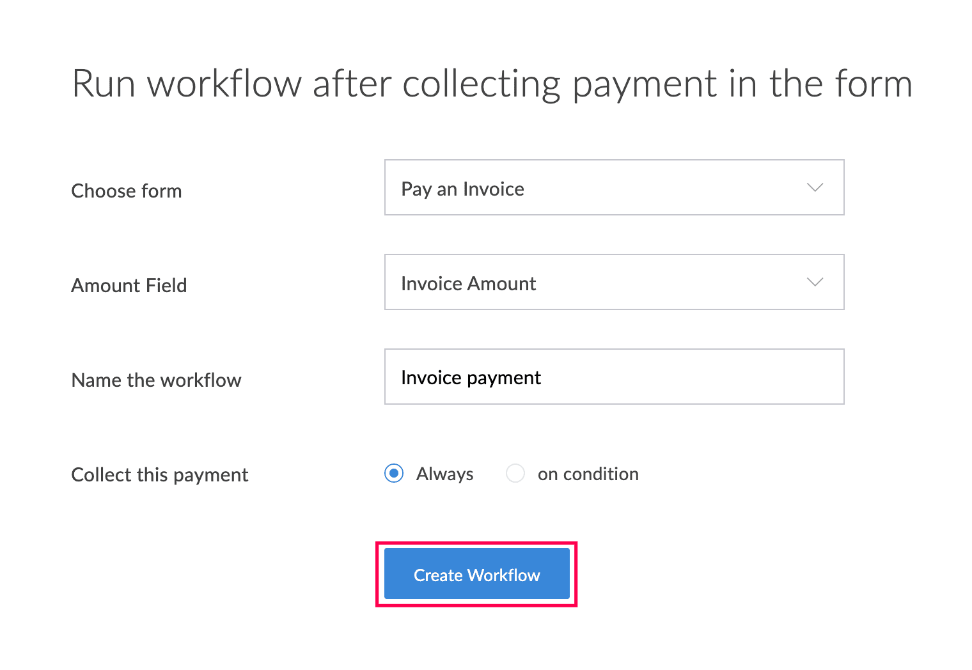972x670 pixels.
Task: Click the Choose form label
Action: pos(127,191)
